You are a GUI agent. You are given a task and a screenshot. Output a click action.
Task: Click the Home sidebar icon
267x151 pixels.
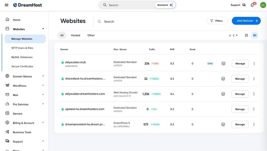coord(7,20)
